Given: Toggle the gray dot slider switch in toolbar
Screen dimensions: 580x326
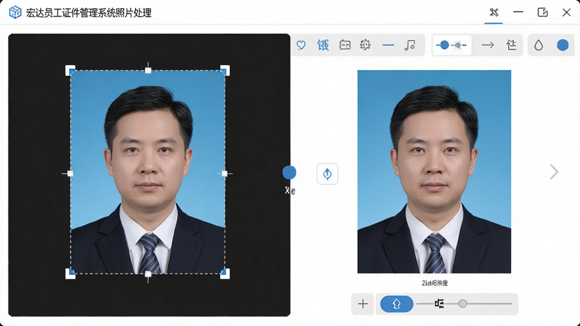Looking at the screenshot, I should coord(459,45).
